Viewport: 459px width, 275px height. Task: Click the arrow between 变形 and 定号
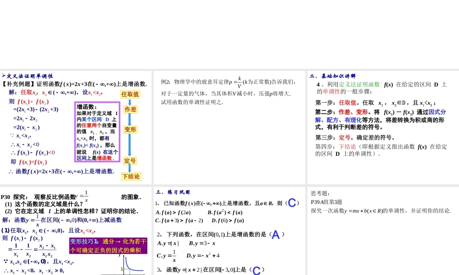tap(130, 145)
